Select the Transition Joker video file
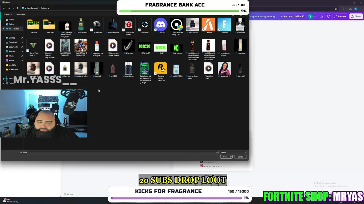Image resolution: width=364 pixels, height=204 pixels. pos(209,71)
